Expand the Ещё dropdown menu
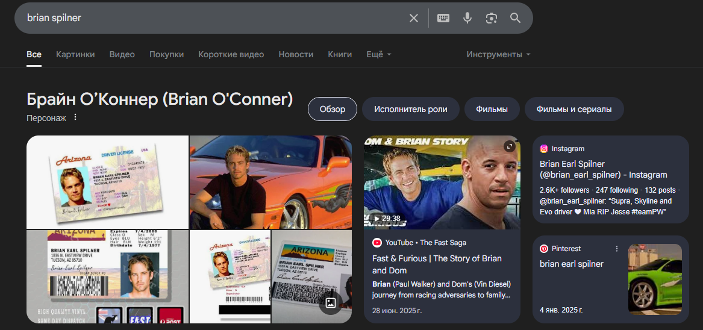 tap(378, 54)
